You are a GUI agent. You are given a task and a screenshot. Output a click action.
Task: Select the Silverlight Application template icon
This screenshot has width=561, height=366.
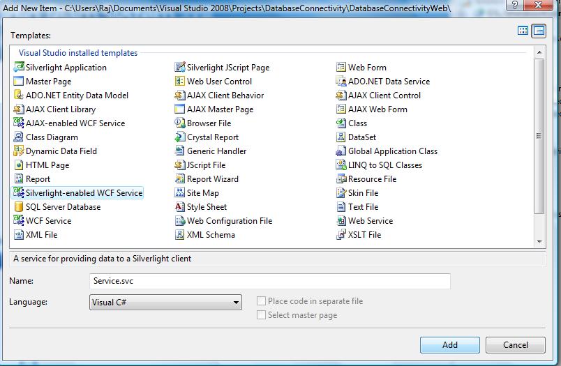(19, 67)
